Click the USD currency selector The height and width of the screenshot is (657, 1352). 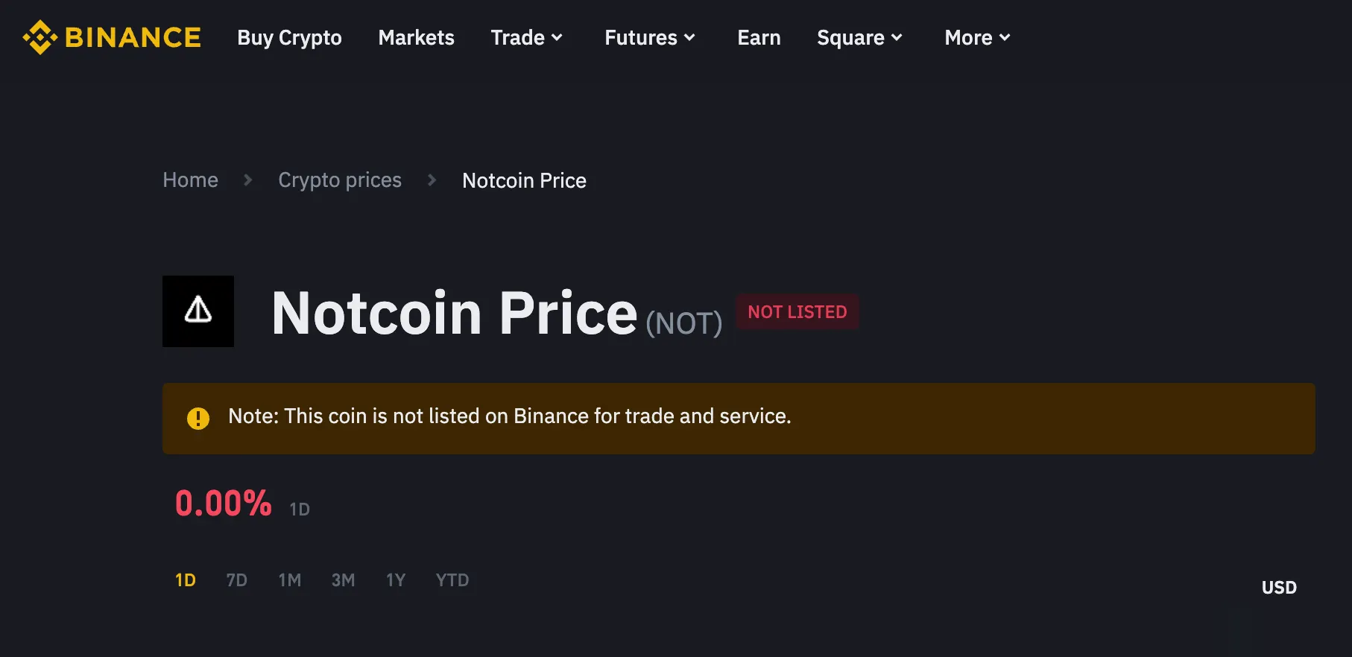1279,588
